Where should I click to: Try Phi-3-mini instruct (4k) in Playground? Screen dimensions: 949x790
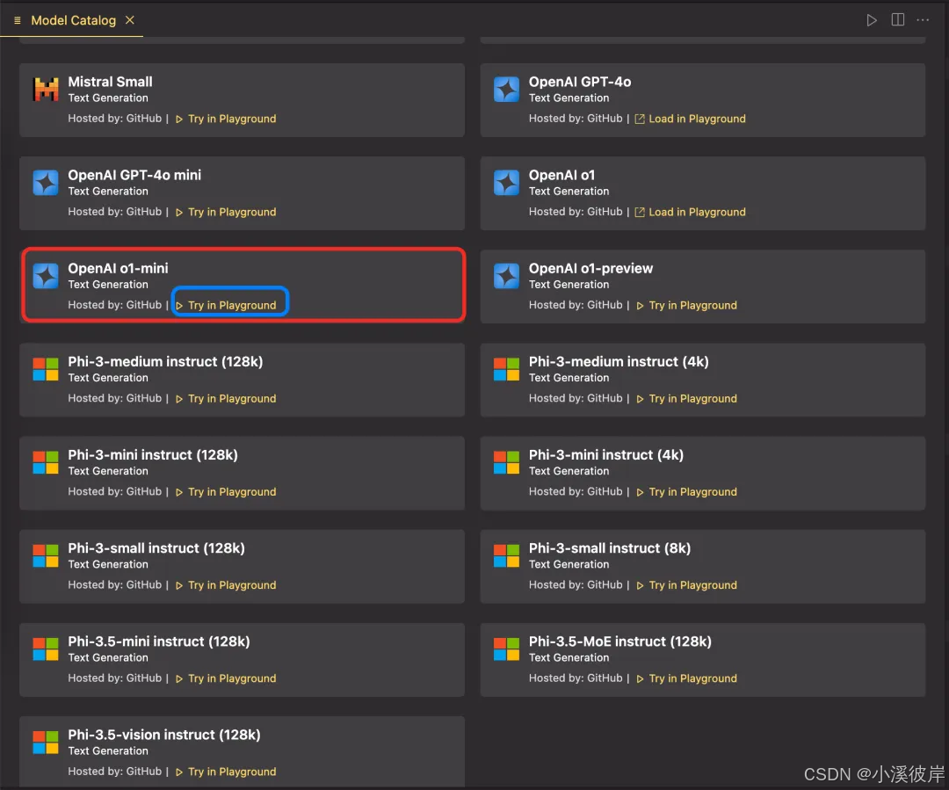687,491
